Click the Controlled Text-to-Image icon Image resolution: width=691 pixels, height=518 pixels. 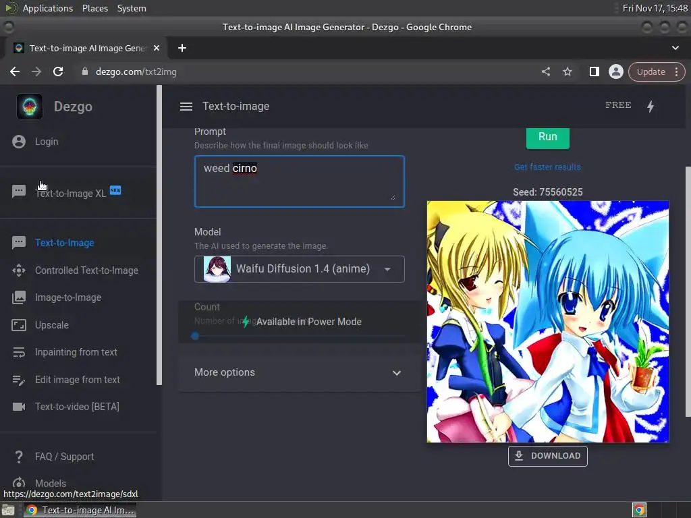point(18,270)
